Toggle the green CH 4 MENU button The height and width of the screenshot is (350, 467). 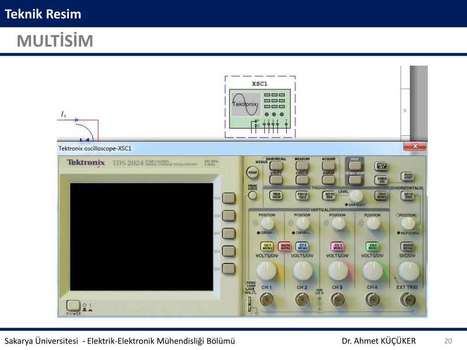tap(373, 247)
